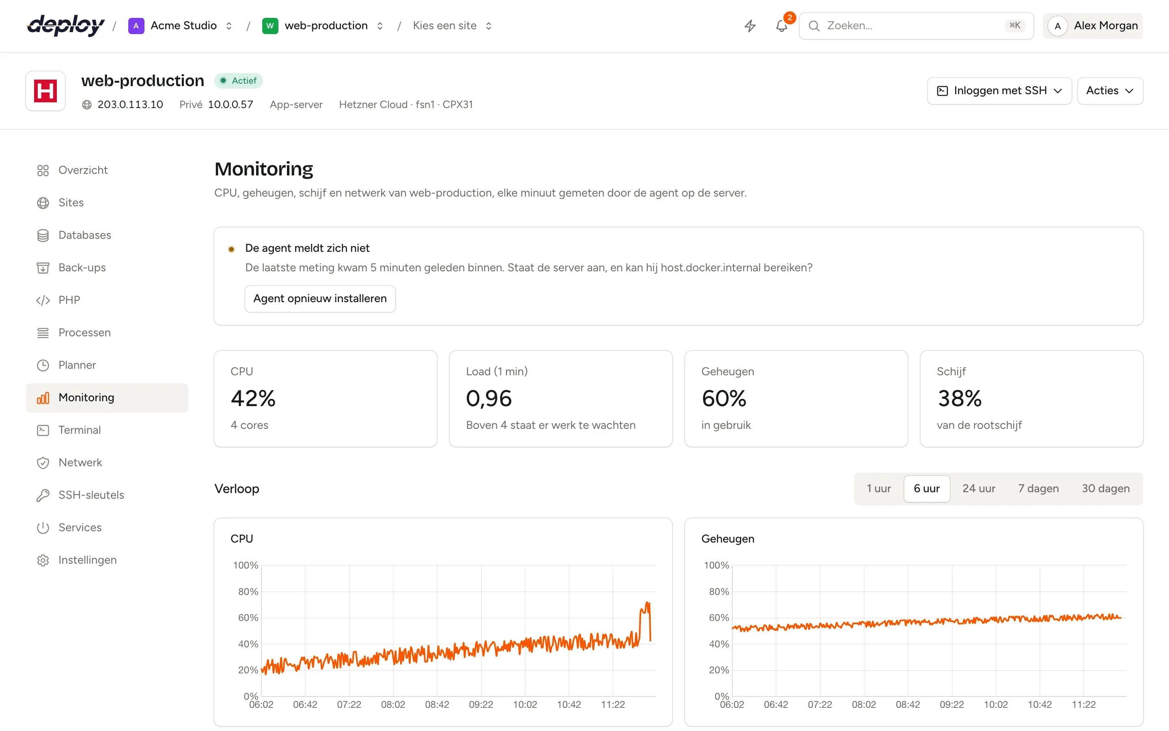Image resolution: width=1169 pixels, height=731 pixels.
Task: Click the Sites globe icon
Action: (43, 203)
